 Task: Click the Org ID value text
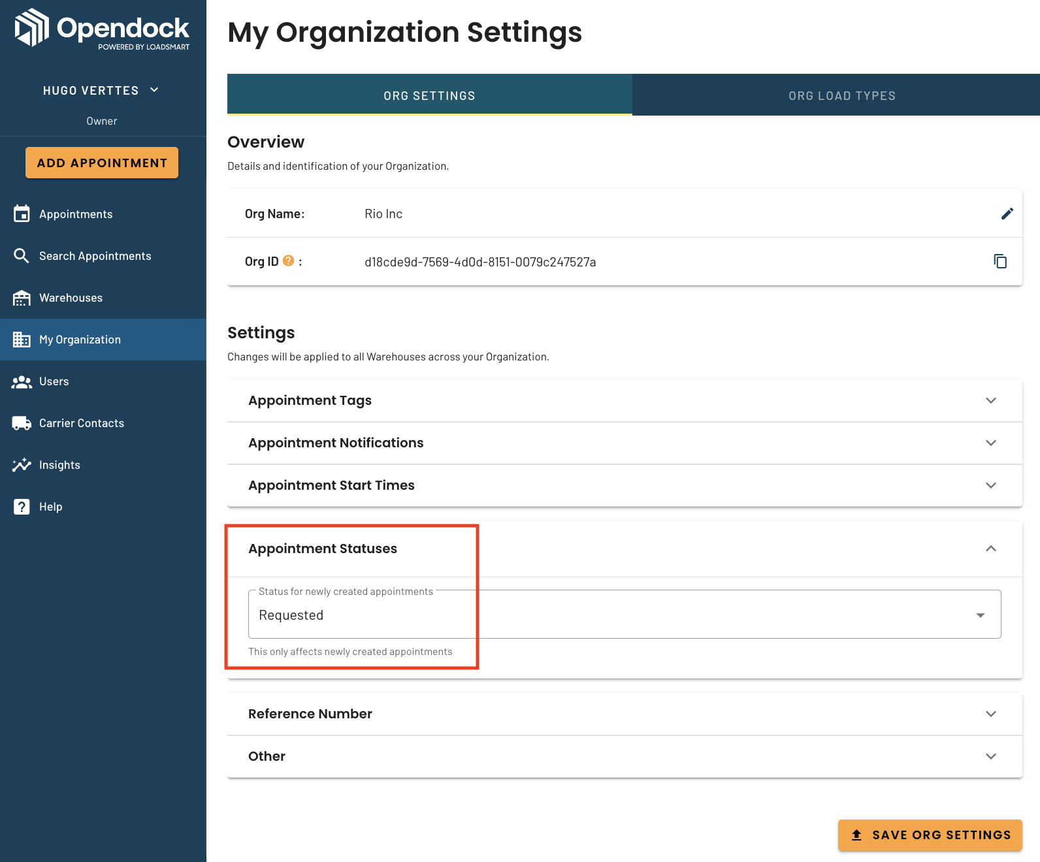point(480,262)
